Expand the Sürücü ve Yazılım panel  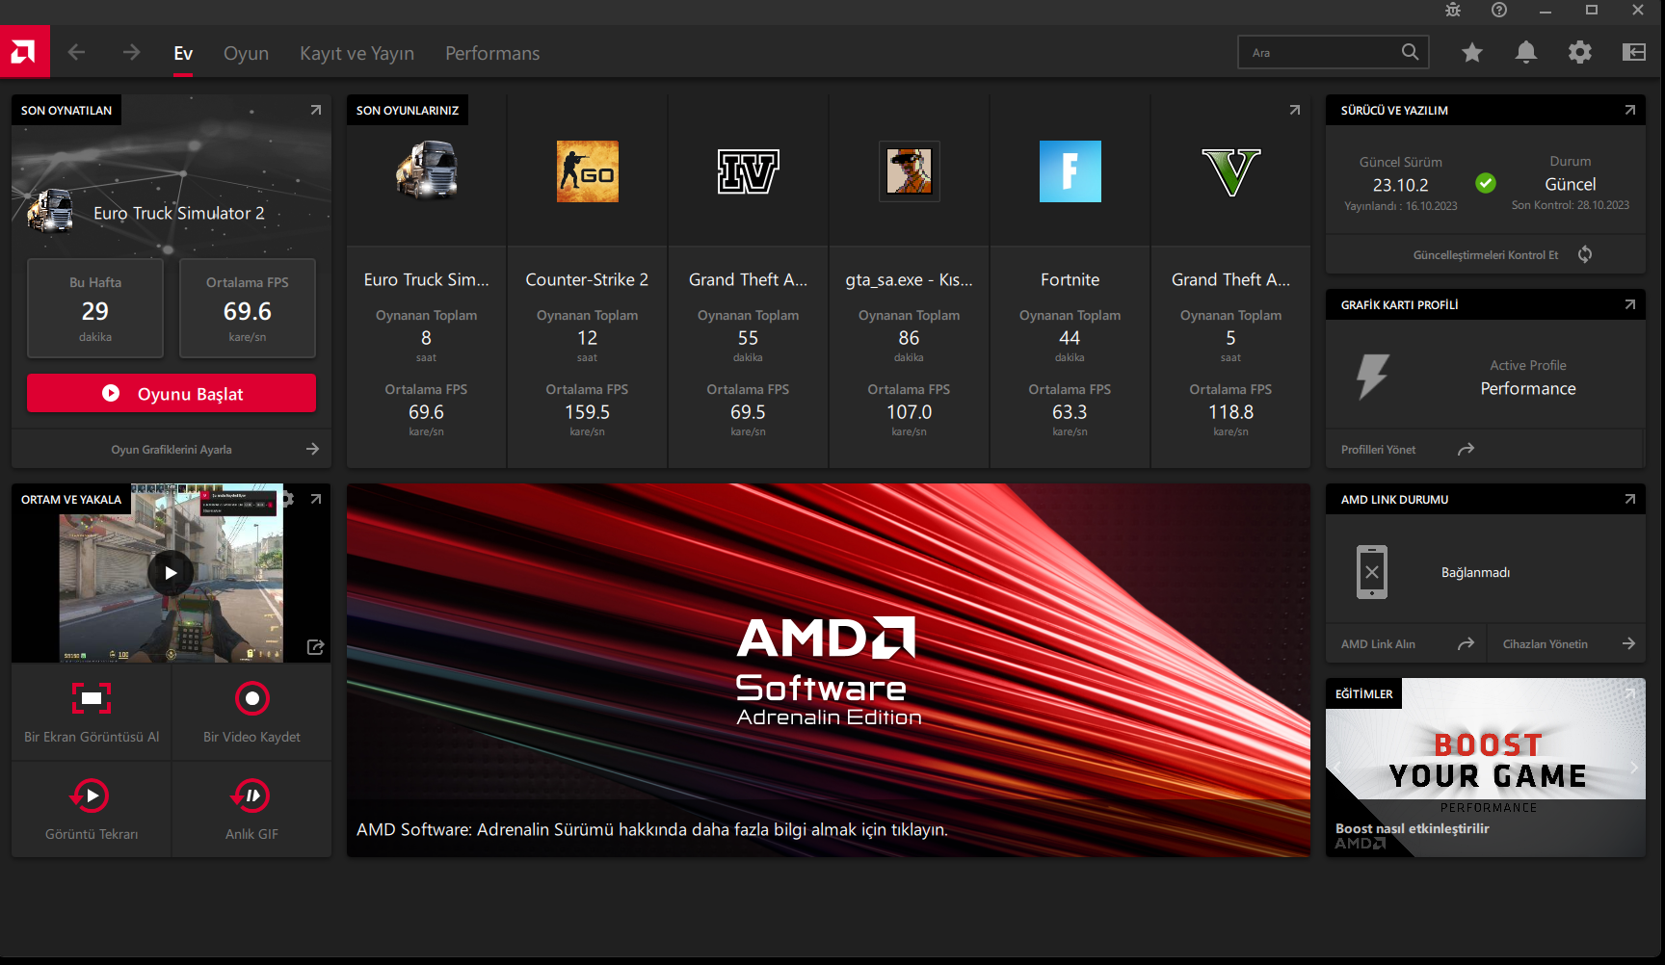coord(1629,110)
